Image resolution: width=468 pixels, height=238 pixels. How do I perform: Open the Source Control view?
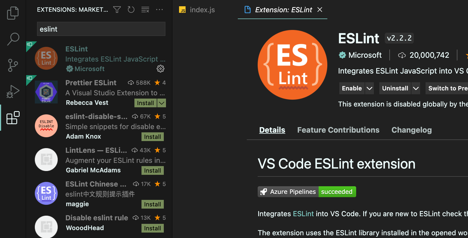pos(13,65)
